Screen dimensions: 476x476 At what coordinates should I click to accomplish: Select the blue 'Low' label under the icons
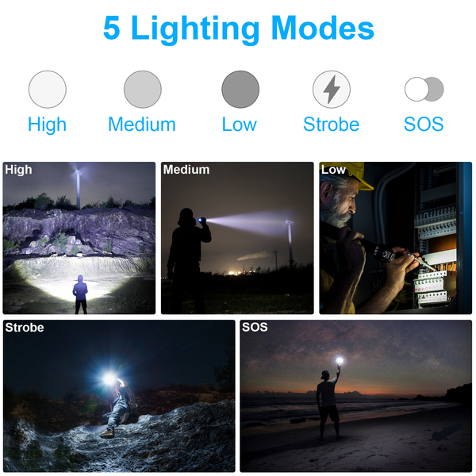tap(240, 125)
